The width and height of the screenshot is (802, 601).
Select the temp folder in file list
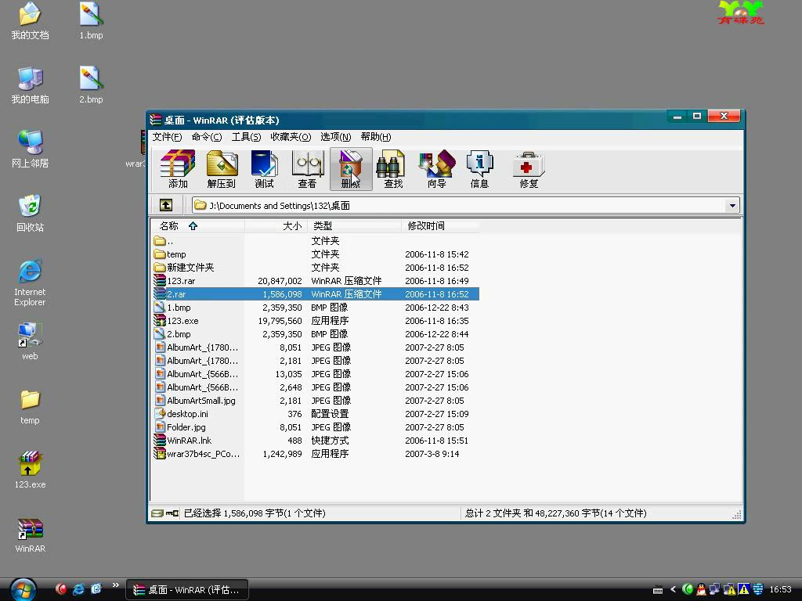[315, 254]
